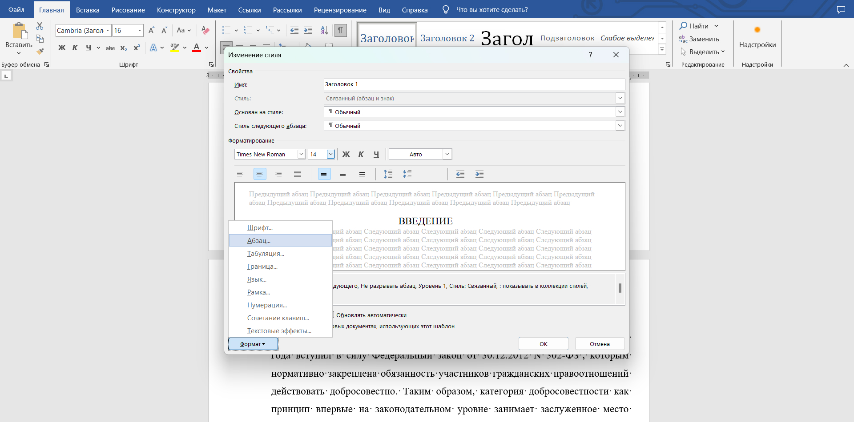854x422 pixels.
Task: Set 1.5 line spacing in dialog
Action: click(x=343, y=174)
